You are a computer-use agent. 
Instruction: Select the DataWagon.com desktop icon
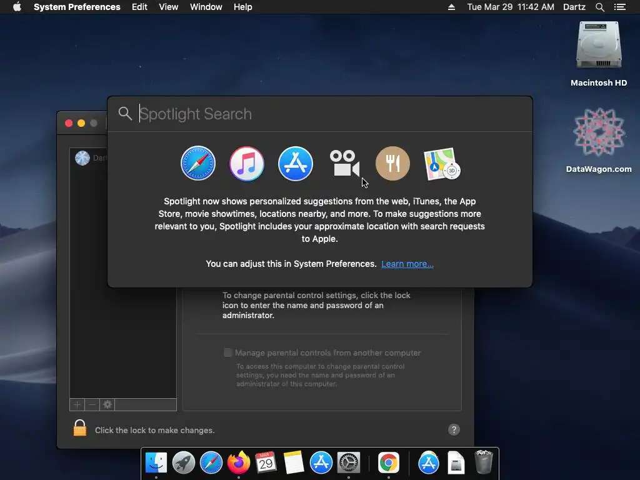[x=598, y=141]
